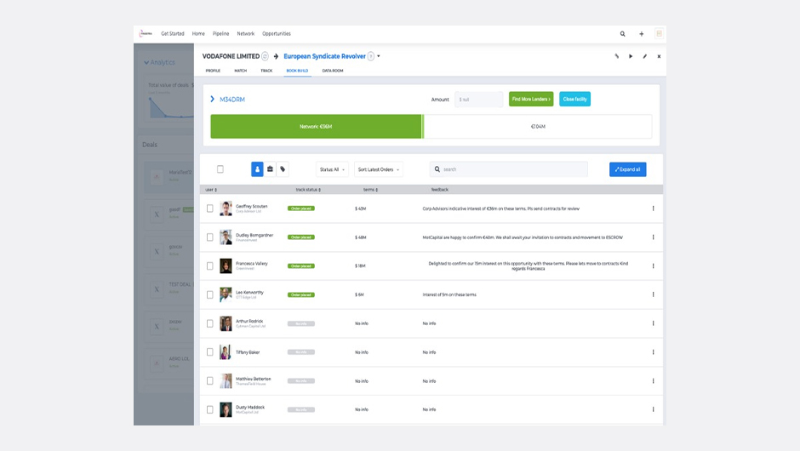Check the box for Dudley Bomgardner
Viewport: 800px width, 451px height.
pos(209,237)
